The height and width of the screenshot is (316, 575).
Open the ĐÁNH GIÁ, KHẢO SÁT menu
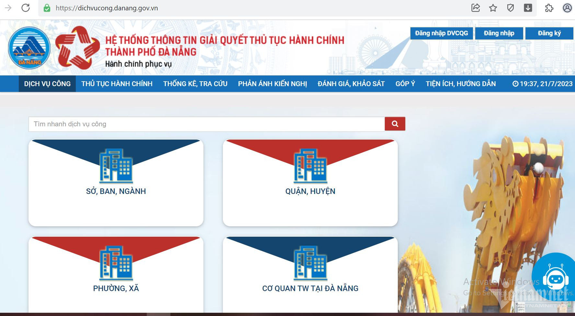click(x=351, y=84)
